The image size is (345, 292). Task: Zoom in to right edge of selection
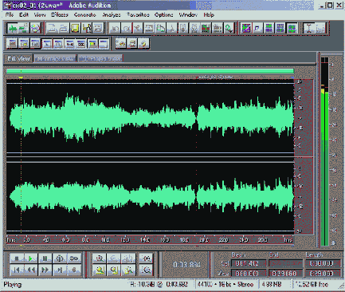128,270
